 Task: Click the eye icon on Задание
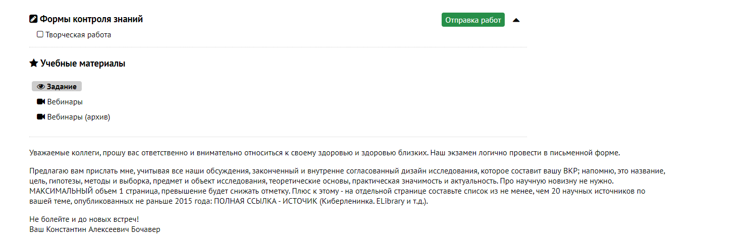[41, 87]
